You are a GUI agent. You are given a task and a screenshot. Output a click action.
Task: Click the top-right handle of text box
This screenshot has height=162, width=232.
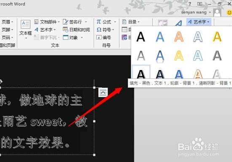(94, 88)
